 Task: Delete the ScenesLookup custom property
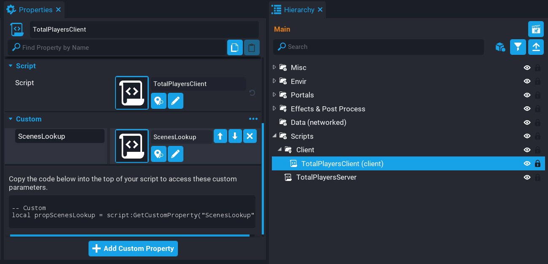click(250, 136)
